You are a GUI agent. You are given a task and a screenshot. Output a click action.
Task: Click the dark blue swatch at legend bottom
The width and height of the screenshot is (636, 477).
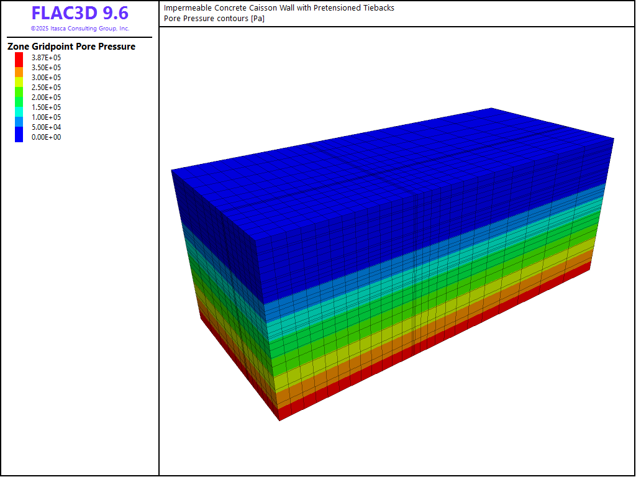(x=19, y=135)
